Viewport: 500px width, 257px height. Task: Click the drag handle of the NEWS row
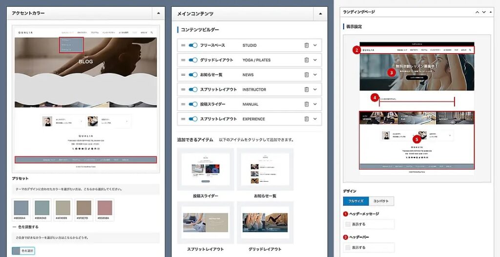click(183, 75)
